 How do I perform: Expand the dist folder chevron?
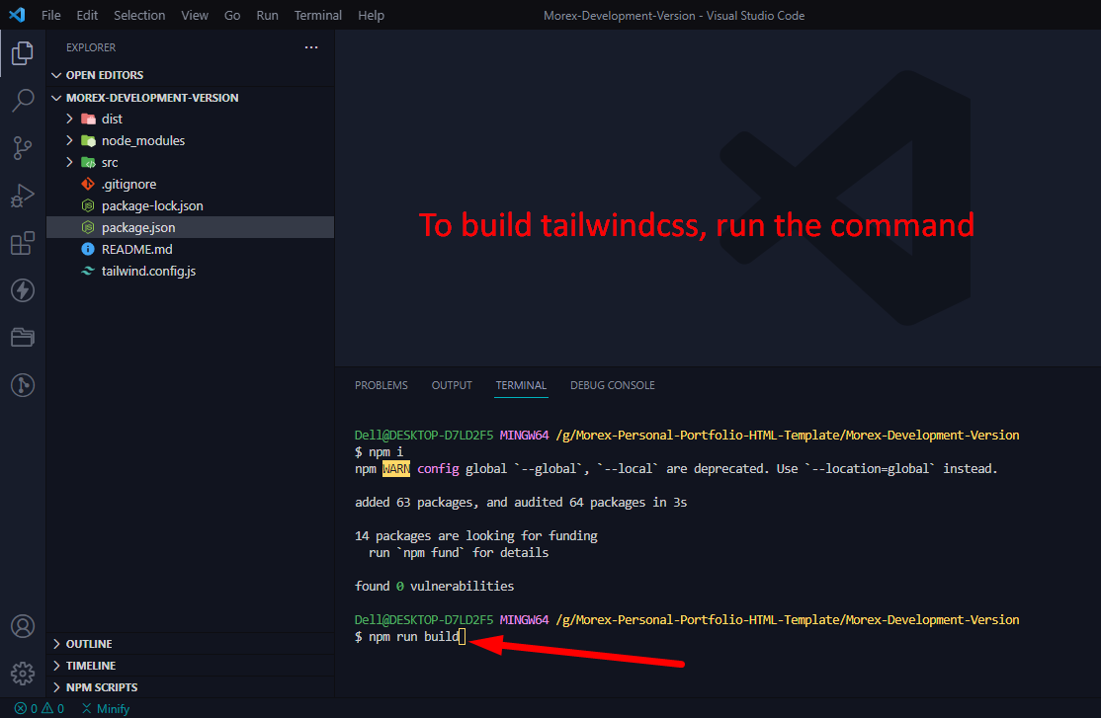click(x=69, y=119)
